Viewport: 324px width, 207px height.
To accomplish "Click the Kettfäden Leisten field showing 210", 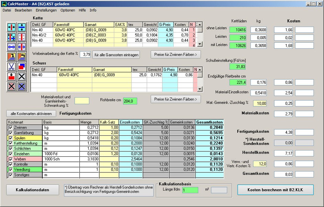I will (238, 38).
